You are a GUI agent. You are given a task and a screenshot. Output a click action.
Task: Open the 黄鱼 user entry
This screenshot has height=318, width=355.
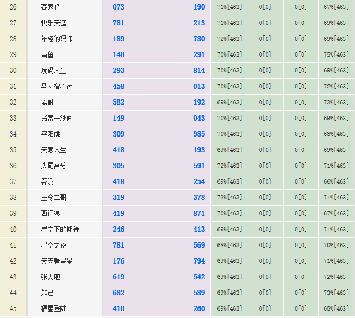48,55
